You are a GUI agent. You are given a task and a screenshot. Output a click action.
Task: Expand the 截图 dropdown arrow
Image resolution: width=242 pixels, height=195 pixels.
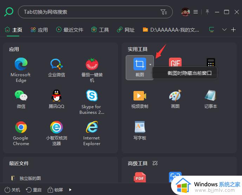tap(150, 64)
